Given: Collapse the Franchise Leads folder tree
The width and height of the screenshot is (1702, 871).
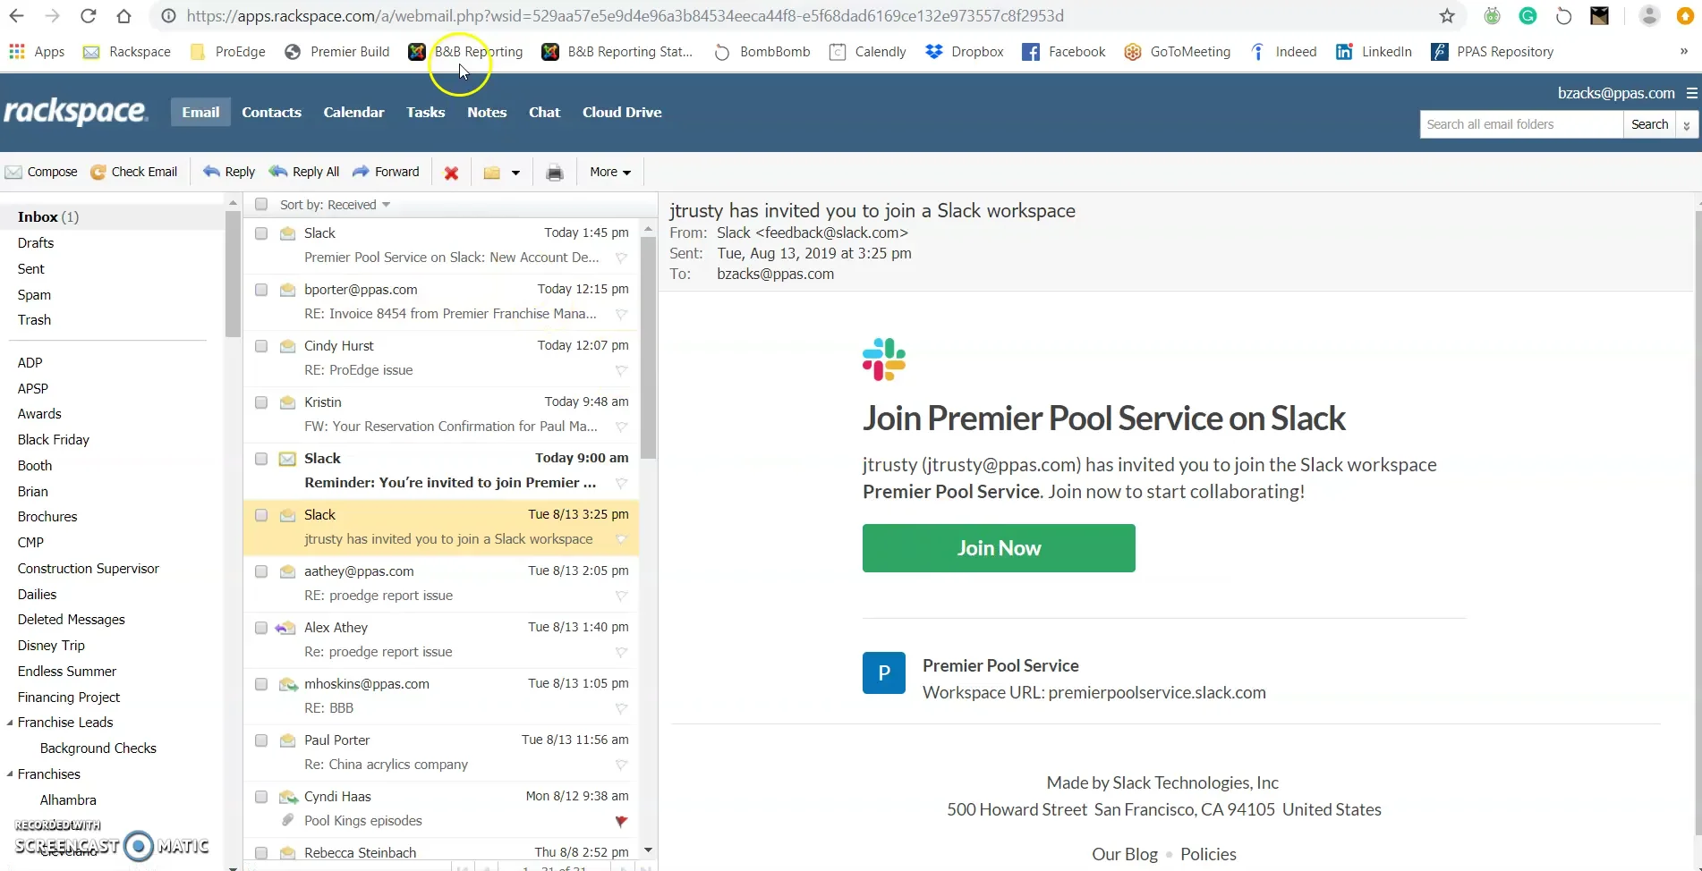Looking at the screenshot, I should tap(11, 722).
